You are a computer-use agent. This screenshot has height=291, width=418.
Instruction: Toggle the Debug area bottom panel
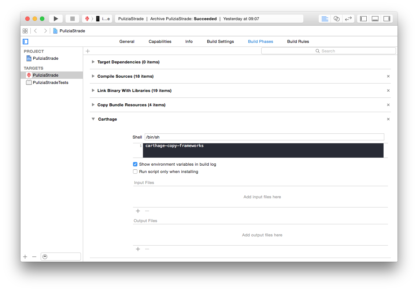[x=375, y=19]
